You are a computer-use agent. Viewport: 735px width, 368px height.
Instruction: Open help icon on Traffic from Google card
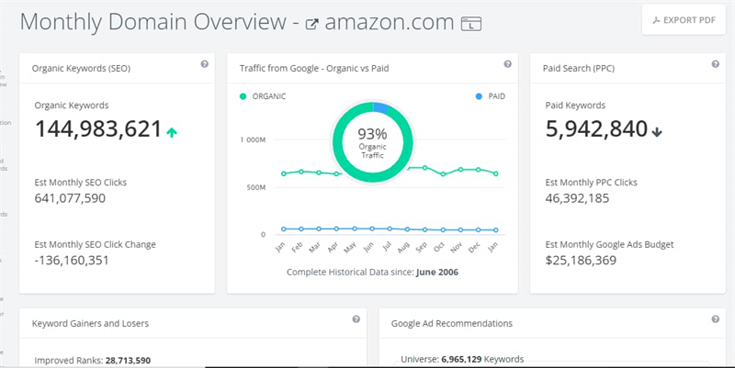pyautogui.click(x=508, y=64)
